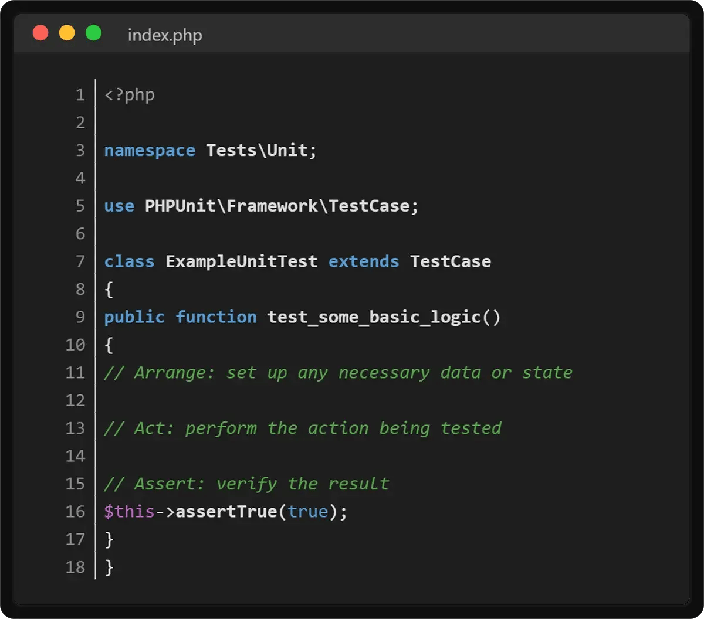Click the '// Act' comment line

303,428
